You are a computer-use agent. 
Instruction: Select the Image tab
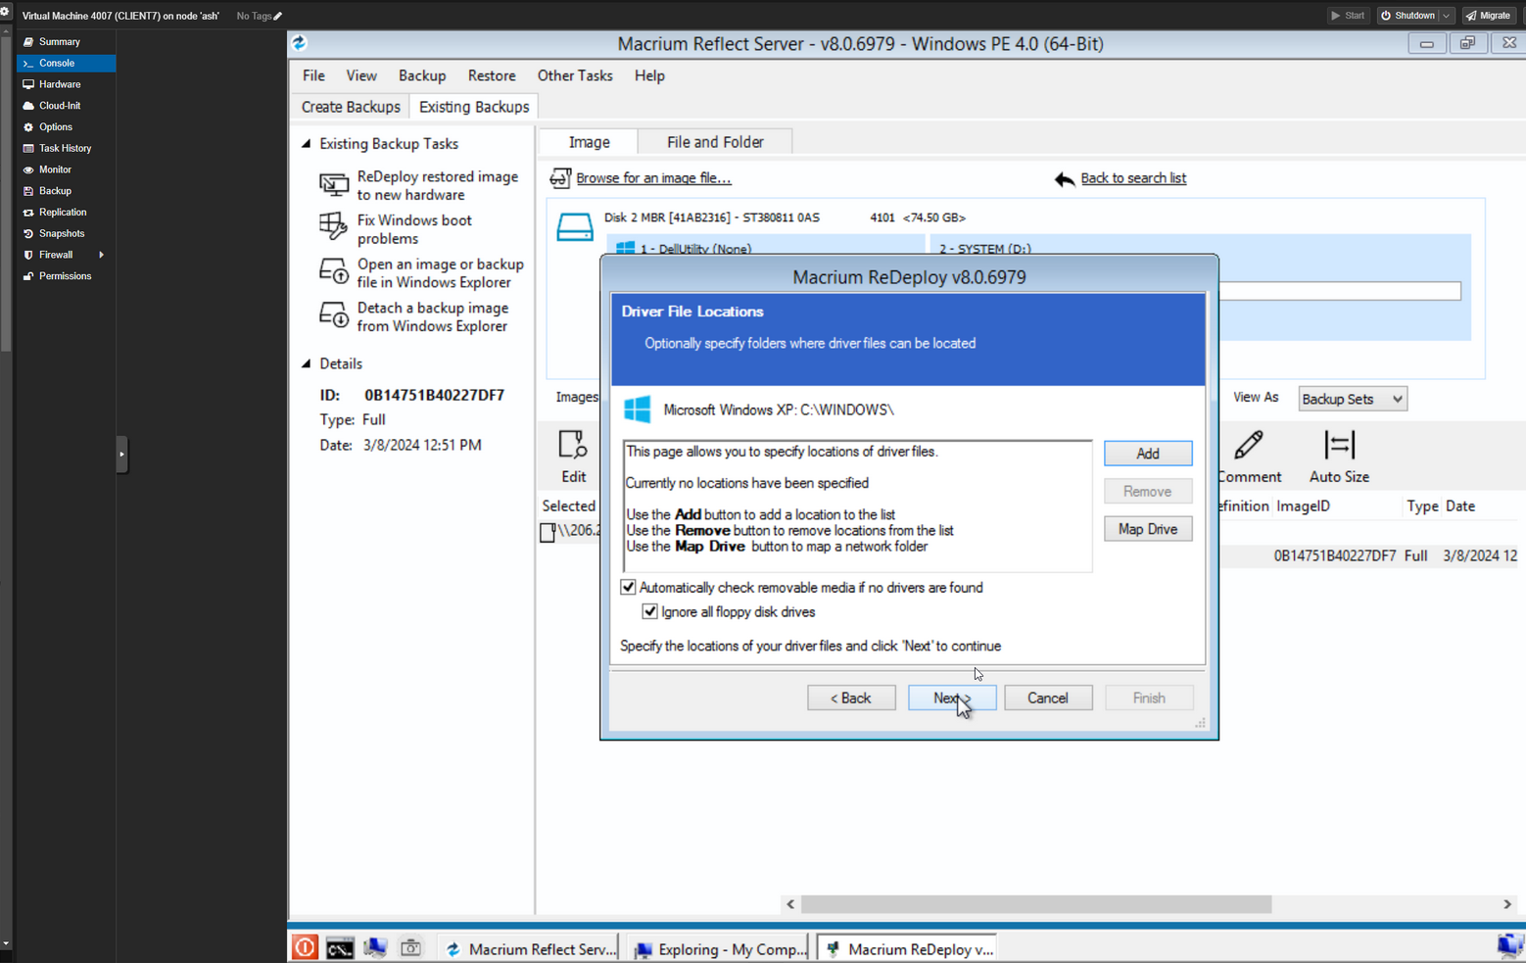tap(589, 142)
